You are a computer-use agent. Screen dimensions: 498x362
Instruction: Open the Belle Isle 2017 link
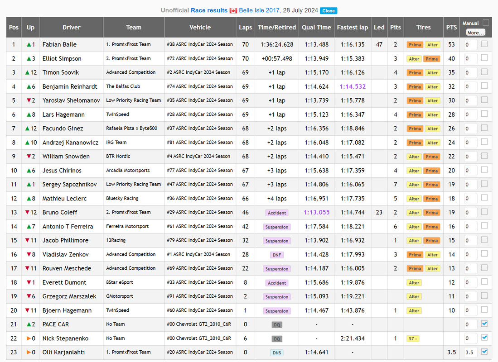259,10
